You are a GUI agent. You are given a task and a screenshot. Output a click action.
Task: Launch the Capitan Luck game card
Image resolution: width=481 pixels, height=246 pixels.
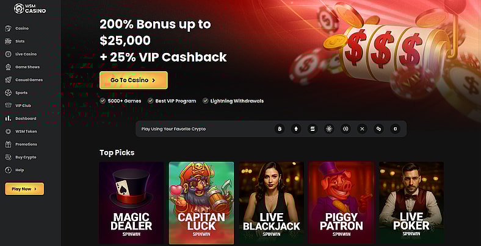click(201, 203)
